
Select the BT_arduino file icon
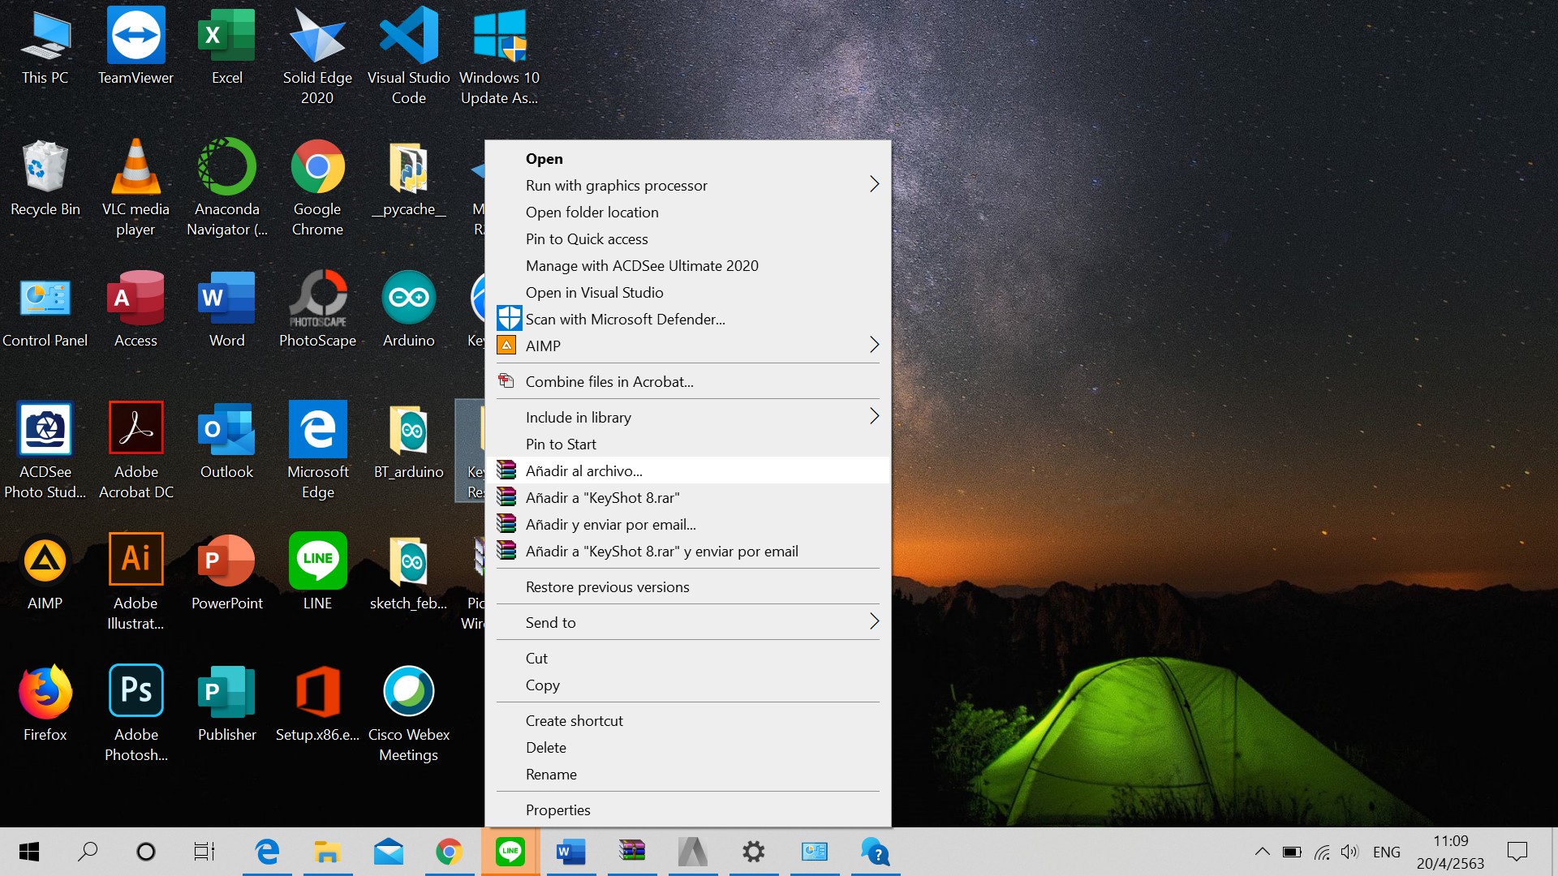(408, 441)
